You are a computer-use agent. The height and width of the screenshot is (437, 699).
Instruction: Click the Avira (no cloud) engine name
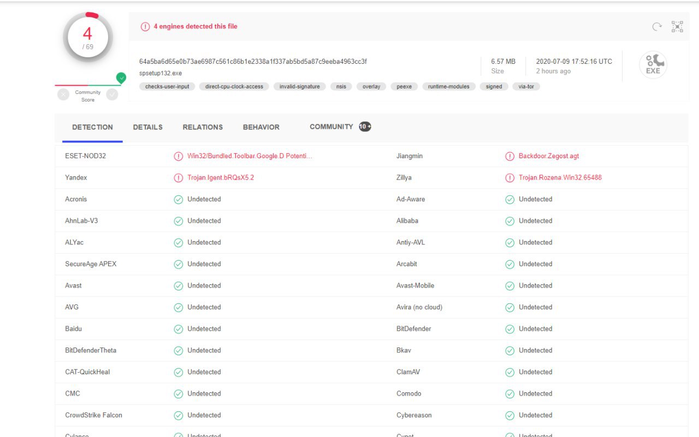[x=419, y=307]
